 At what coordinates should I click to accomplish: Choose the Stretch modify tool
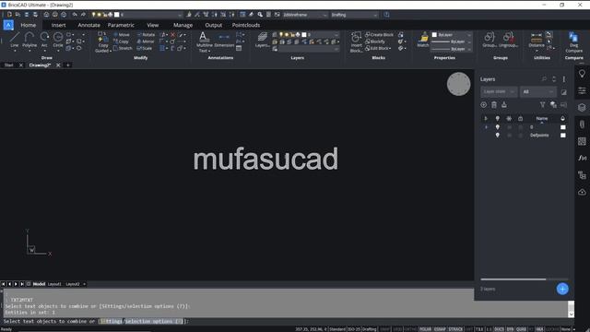point(123,48)
